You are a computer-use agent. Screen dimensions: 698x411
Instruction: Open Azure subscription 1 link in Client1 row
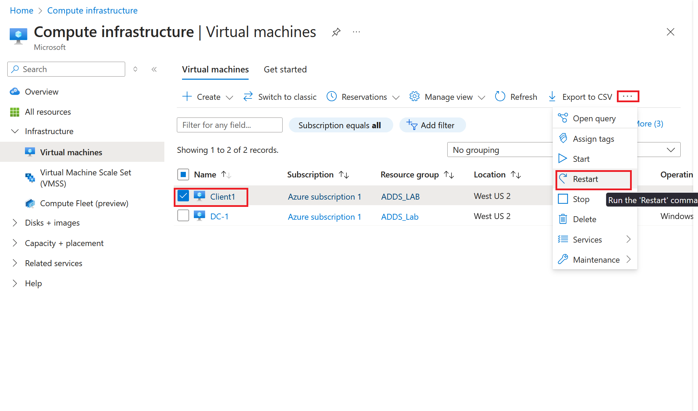pos(325,197)
